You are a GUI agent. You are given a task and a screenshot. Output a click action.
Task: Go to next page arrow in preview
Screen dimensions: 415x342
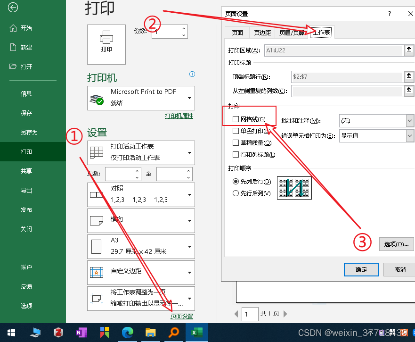285,314
